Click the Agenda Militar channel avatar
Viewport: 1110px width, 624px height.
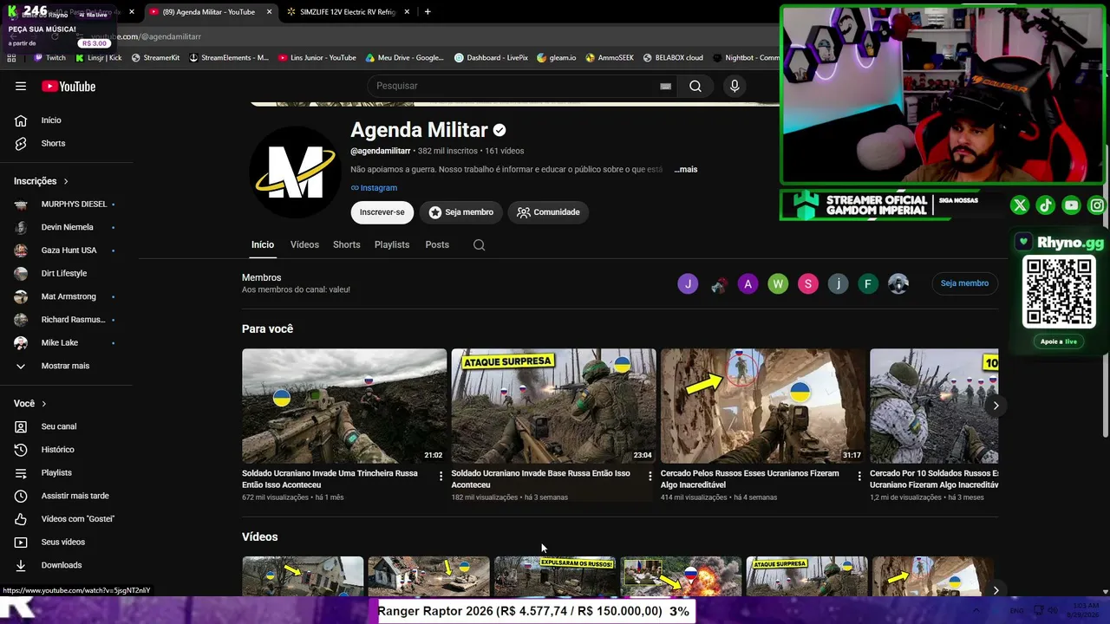[x=295, y=172]
